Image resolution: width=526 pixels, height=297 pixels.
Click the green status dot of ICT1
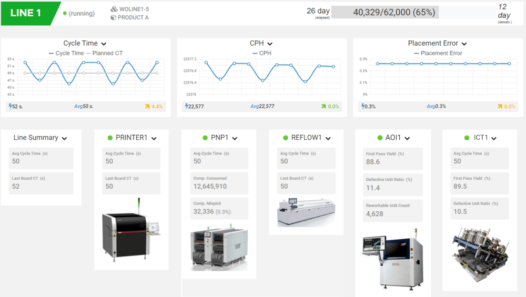[467, 138]
